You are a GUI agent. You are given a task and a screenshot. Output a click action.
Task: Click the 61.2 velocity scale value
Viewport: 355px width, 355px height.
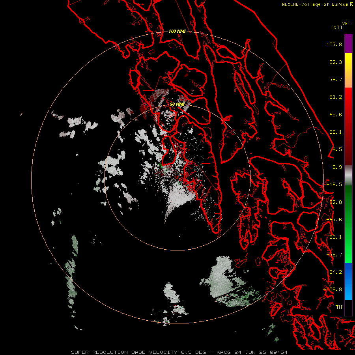336,97
